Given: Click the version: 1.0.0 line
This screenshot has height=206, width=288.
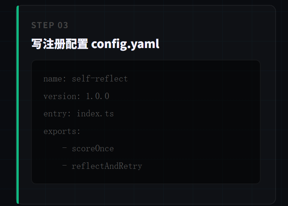Looking at the screenshot, I should [76, 96].
